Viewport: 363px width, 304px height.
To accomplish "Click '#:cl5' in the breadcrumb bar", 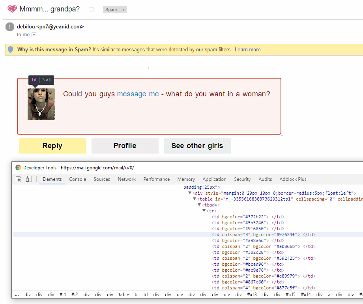I will pyautogui.click(x=290, y=295).
